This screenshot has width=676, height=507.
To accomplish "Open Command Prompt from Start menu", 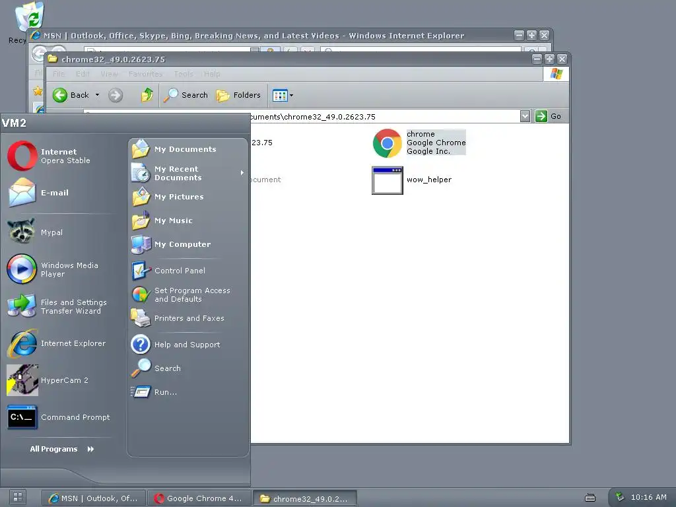I will [x=60, y=417].
